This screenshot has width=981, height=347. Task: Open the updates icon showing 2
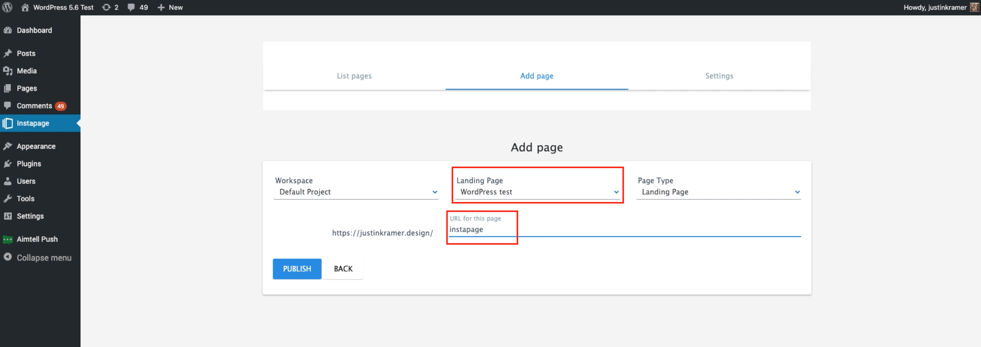(106, 7)
